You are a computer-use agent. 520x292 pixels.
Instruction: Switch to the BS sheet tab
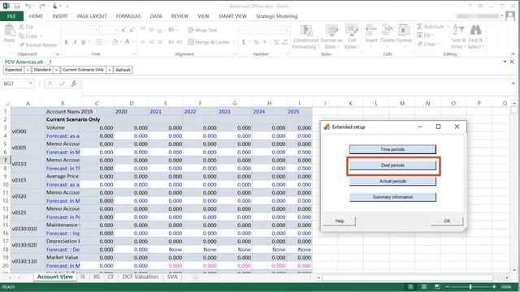[97, 277]
